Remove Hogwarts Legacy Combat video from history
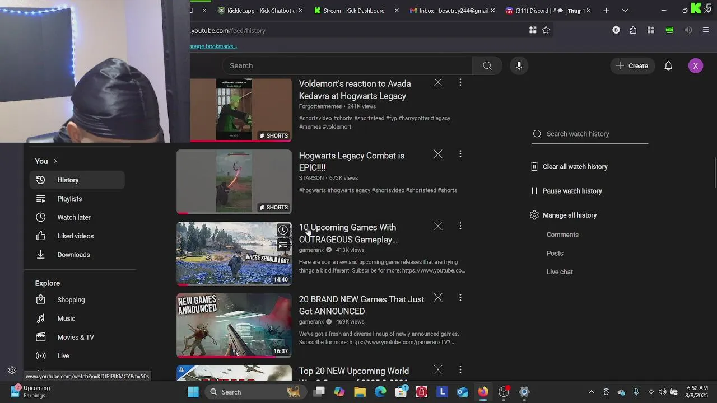Image resolution: width=717 pixels, height=403 pixels. (x=438, y=154)
